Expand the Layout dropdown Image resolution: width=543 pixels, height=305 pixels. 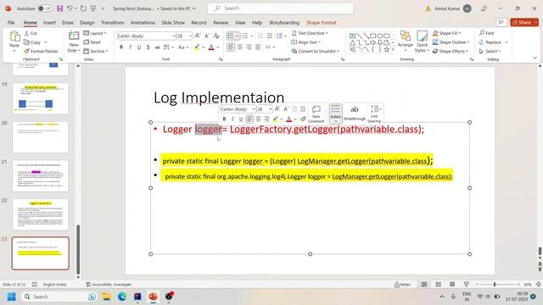[x=95, y=33]
